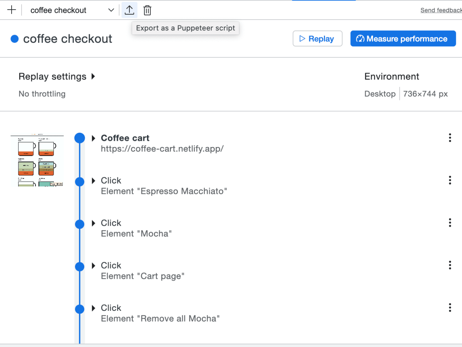Expand the Cart page click step

coord(94,265)
